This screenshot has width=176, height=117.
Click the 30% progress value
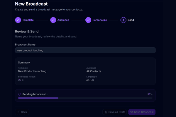pos(150,94)
